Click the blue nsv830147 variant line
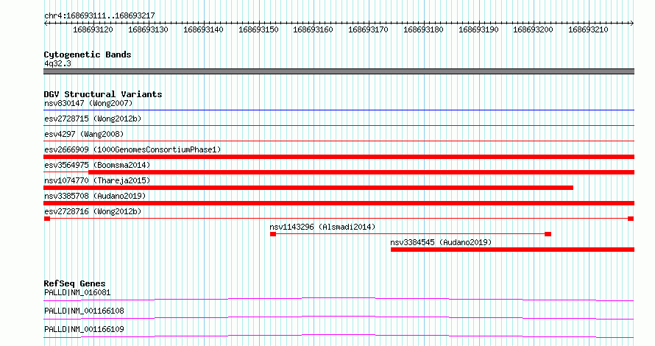Screen dimensions: 655x346 pyautogui.click(x=339, y=110)
